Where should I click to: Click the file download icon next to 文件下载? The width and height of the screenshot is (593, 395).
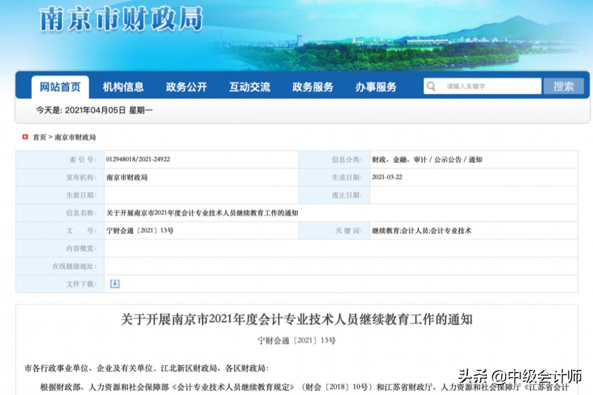click(x=114, y=284)
